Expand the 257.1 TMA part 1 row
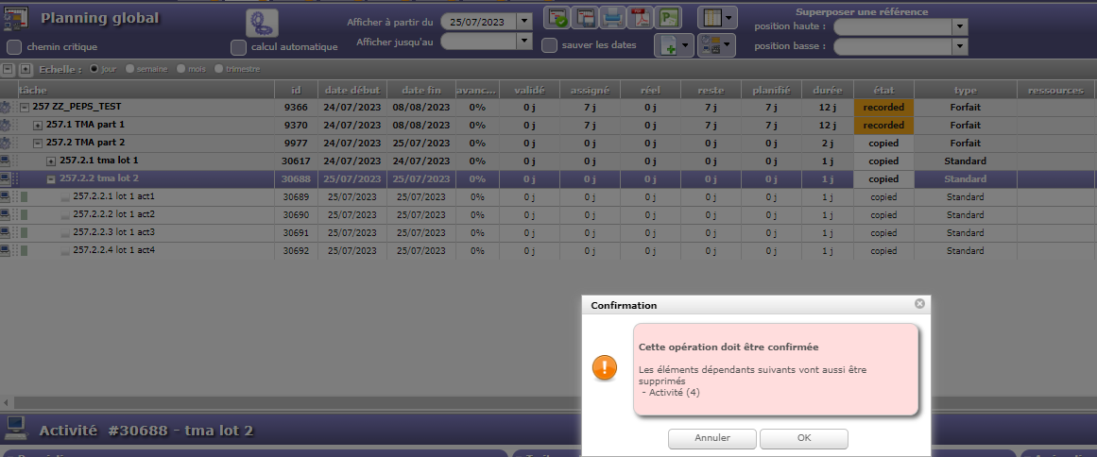Screen dimensions: 1097x457 [38, 125]
